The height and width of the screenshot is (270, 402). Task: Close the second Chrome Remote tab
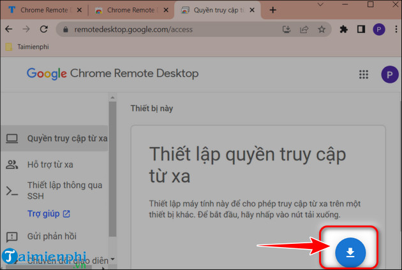[x=166, y=10]
